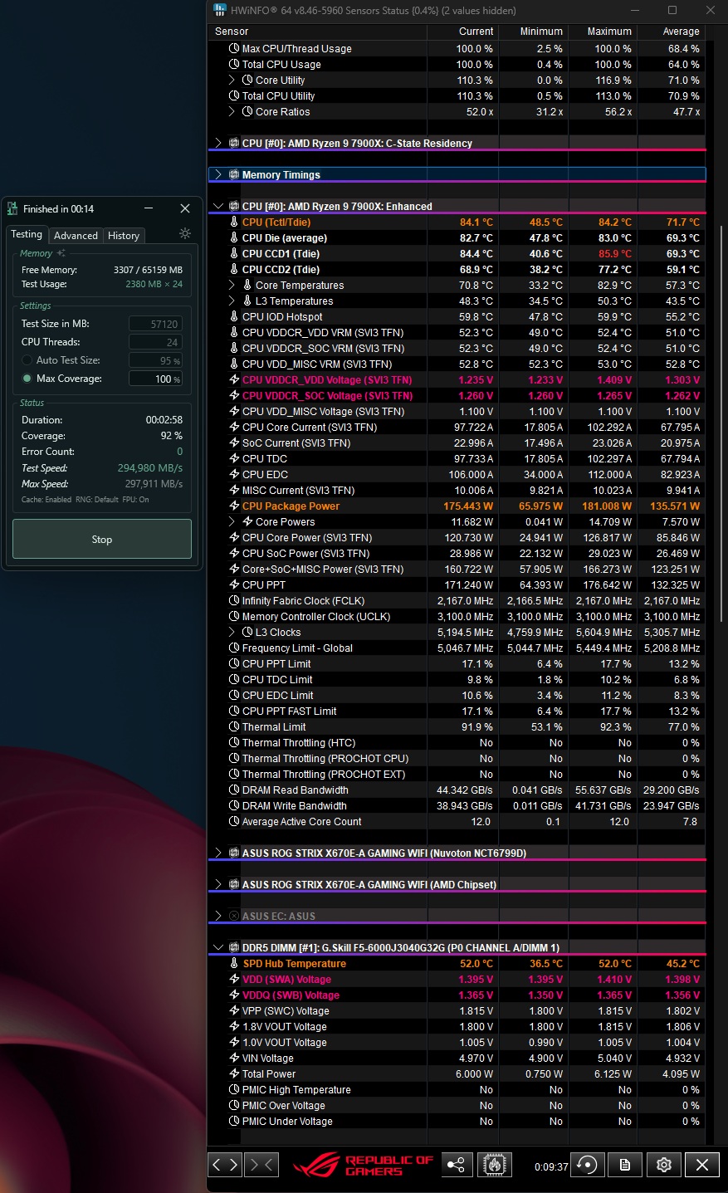The width and height of the screenshot is (728, 1193).
Task: Click the clock icon of DRAM Read Bandwidth
Action: (234, 790)
